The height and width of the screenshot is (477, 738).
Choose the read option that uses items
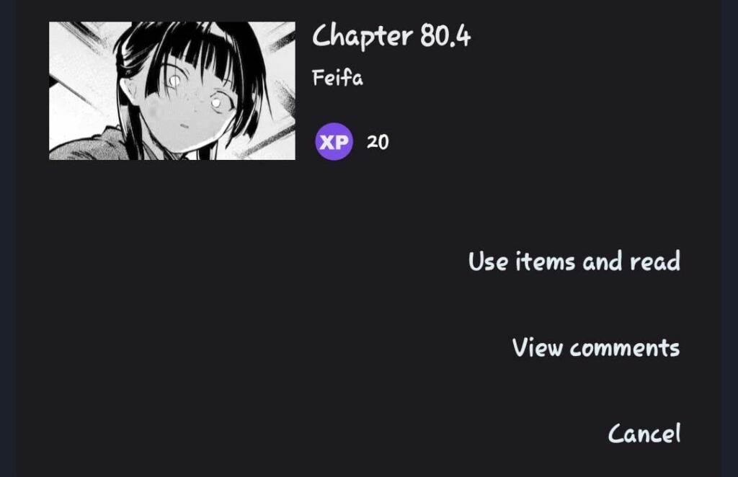(574, 262)
